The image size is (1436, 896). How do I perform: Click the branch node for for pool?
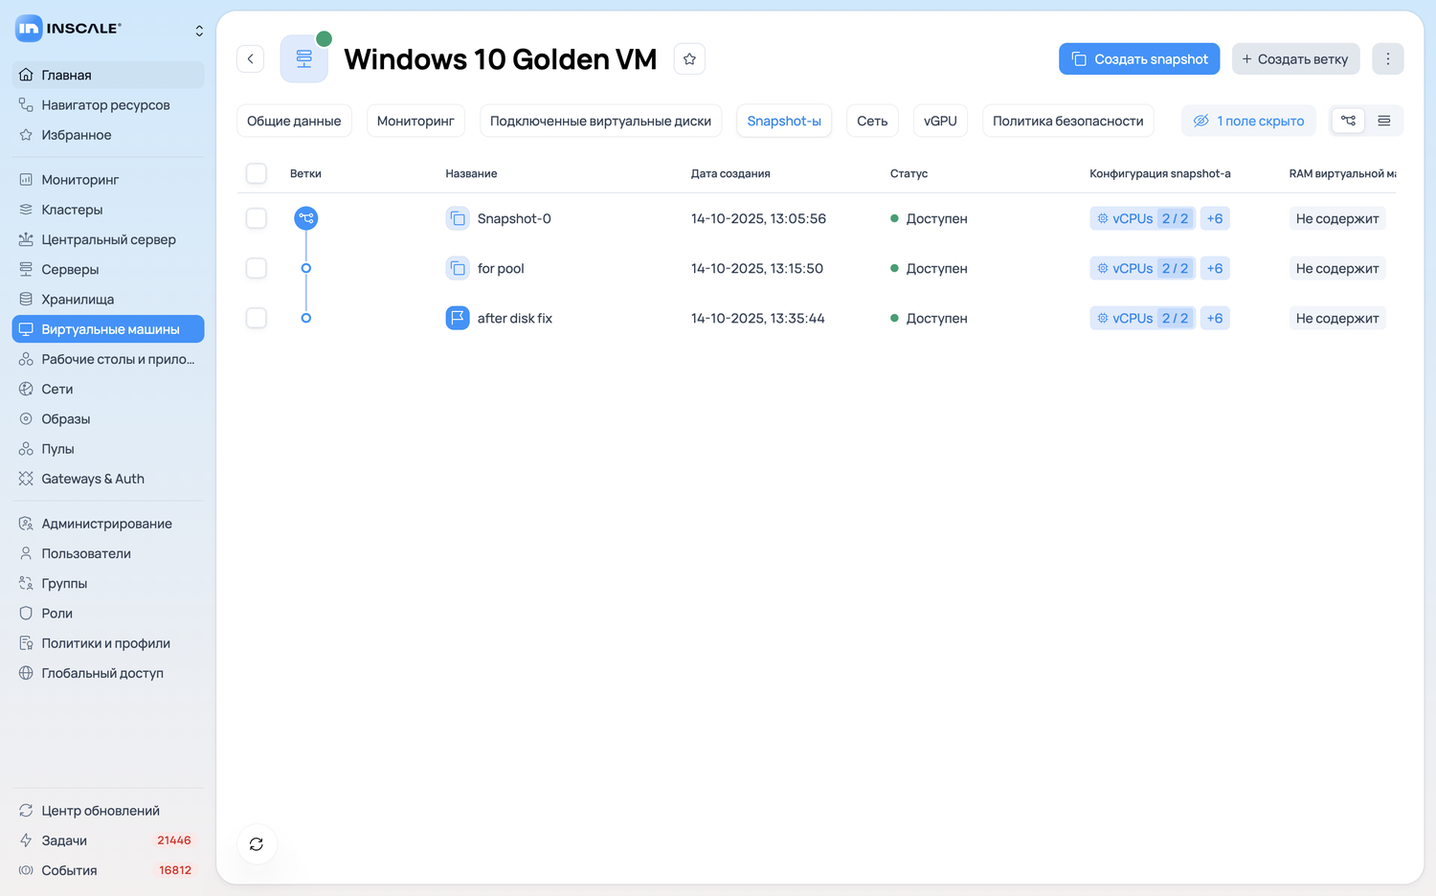(306, 268)
